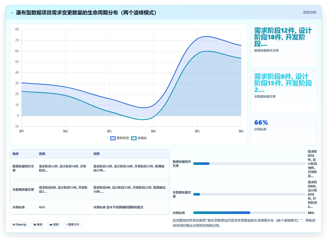Image resolution: width=327 pixels, height=238 pixels.
Task: Click the M1 x-axis label
Action: 21,131
